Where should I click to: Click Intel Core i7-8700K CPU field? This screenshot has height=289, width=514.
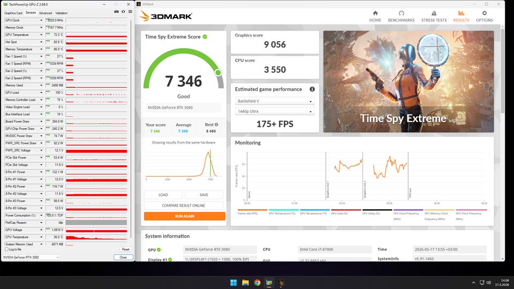(335, 249)
